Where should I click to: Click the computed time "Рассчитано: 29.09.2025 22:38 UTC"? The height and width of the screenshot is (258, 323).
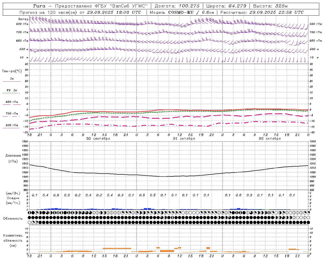[x=262, y=12]
